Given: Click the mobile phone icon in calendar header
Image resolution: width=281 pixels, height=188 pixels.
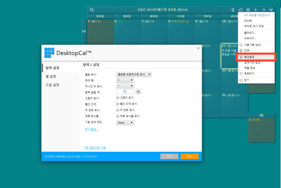Looking at the screenshot, I should tap(233, 10).
